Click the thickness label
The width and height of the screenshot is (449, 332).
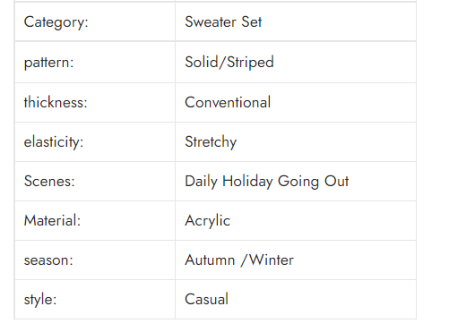click(x=56, y=102)
